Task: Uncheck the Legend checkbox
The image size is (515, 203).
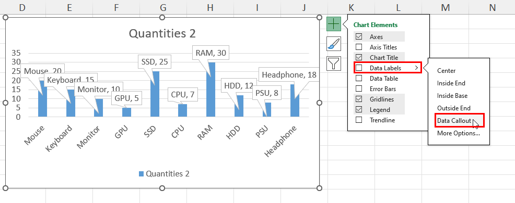Action: pos(359,110)
